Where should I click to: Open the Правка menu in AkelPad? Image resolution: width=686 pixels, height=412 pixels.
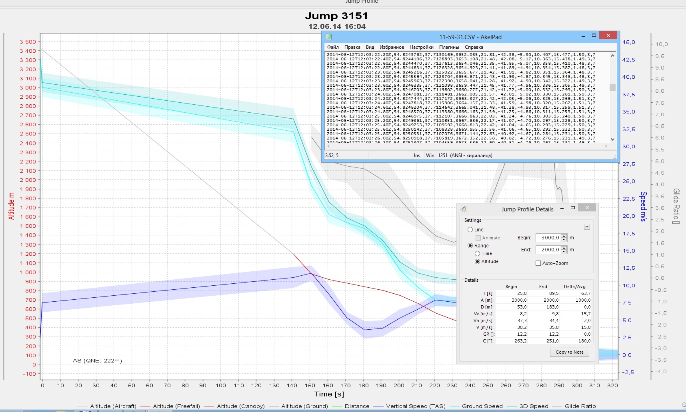tap(352, 47)
